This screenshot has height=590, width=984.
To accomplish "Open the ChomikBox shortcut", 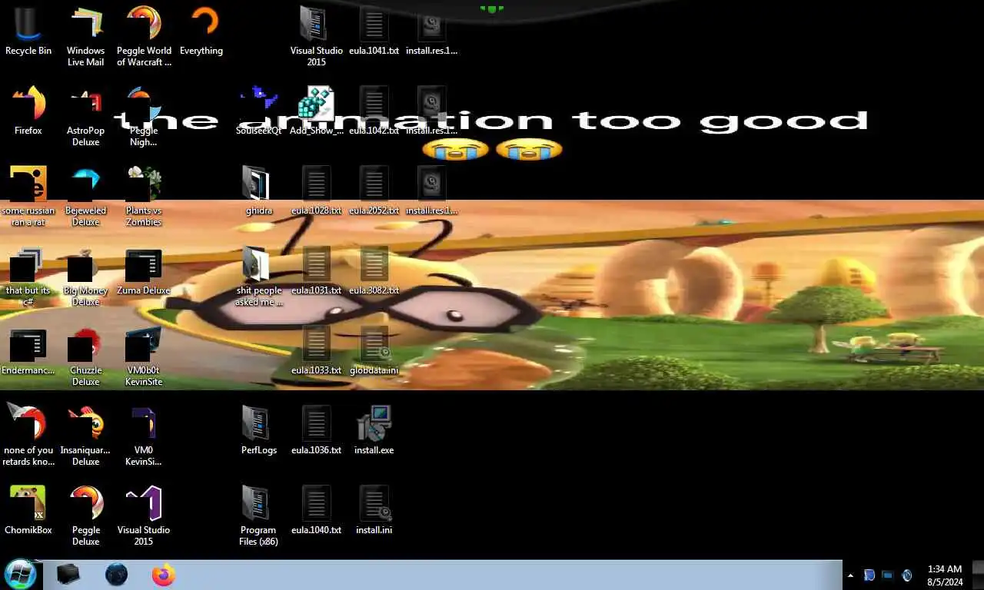I will [28, 512].
